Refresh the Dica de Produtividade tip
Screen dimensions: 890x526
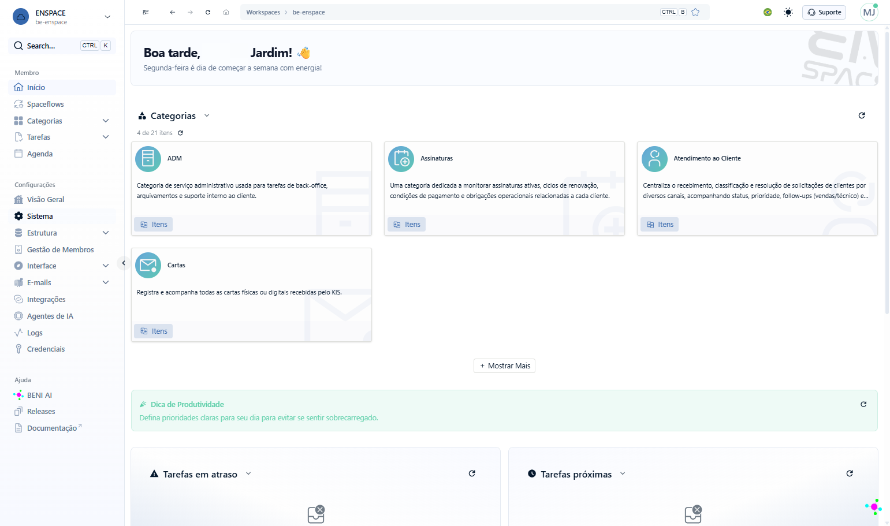(x=863, y=404)
